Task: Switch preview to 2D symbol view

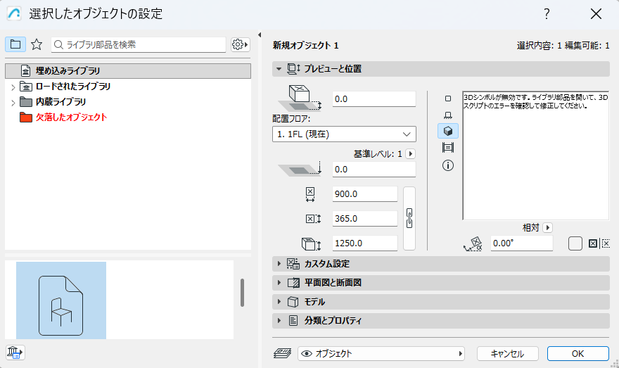Action: (x=448, y=99)
